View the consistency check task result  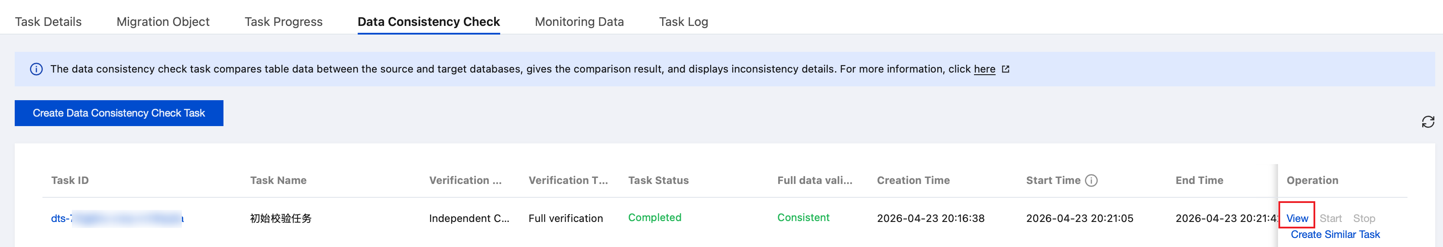1297,218
